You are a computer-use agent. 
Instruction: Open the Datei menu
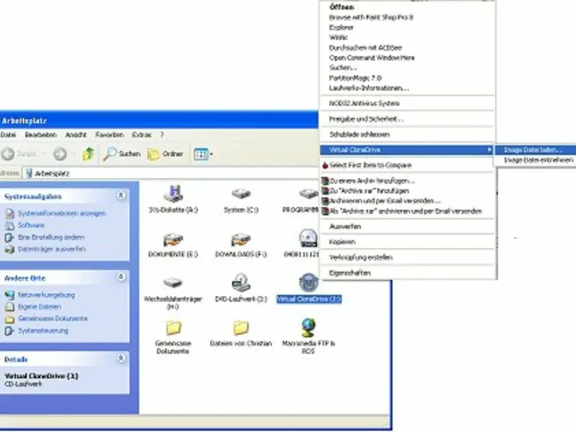[x=8, y=135]
